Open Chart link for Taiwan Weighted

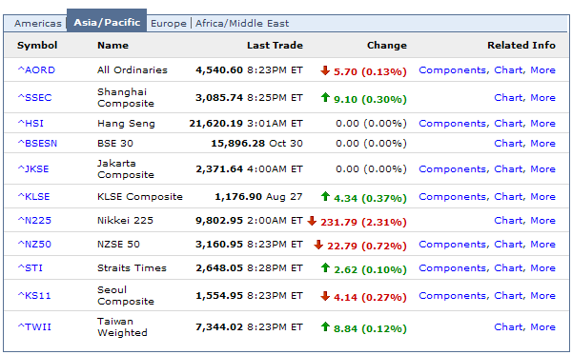pyautogui.click(x=508, y=327)
